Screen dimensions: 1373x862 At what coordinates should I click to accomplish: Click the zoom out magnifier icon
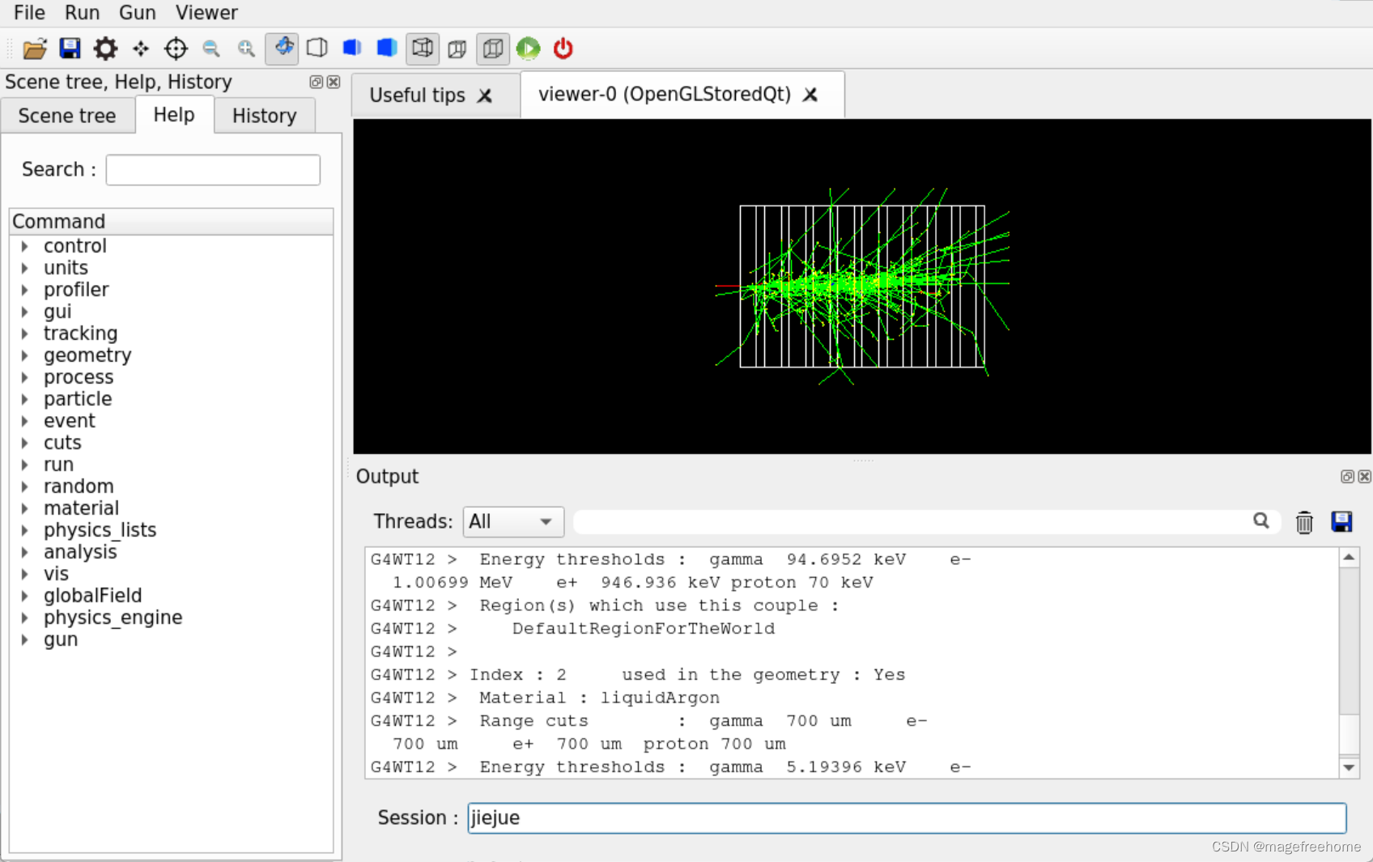211,49
